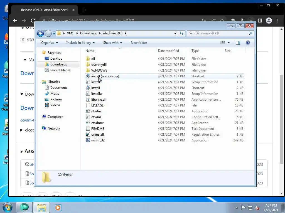Select the README text document icon
The image size is (285, 213).
tap(88, 128)
